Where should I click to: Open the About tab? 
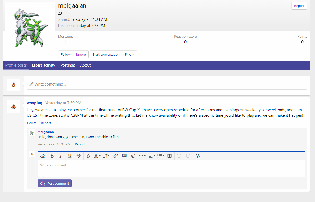click(x=85, y=65)
